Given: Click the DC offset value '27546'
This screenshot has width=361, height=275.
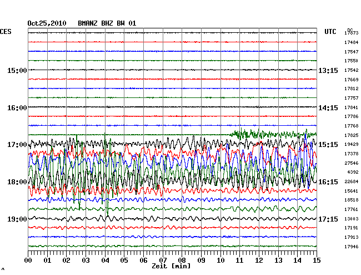Looking at the screenshot, I should (352, 163).
